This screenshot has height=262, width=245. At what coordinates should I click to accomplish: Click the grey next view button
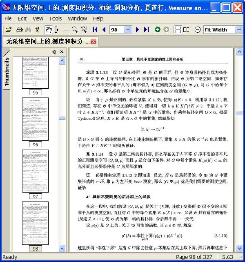[166, 29]
